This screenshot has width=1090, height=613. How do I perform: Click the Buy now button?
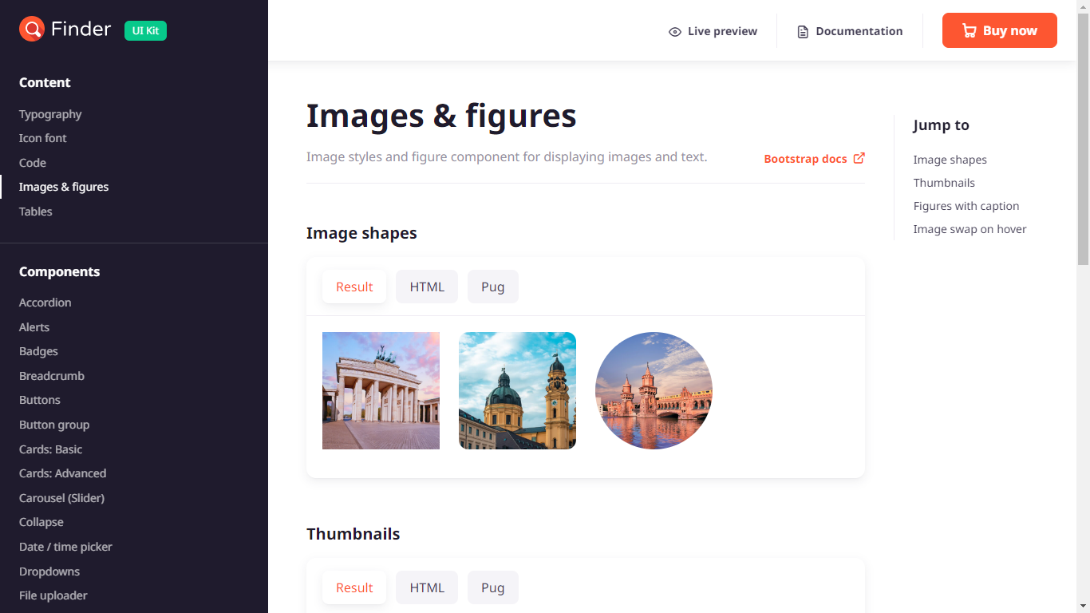1000,30
